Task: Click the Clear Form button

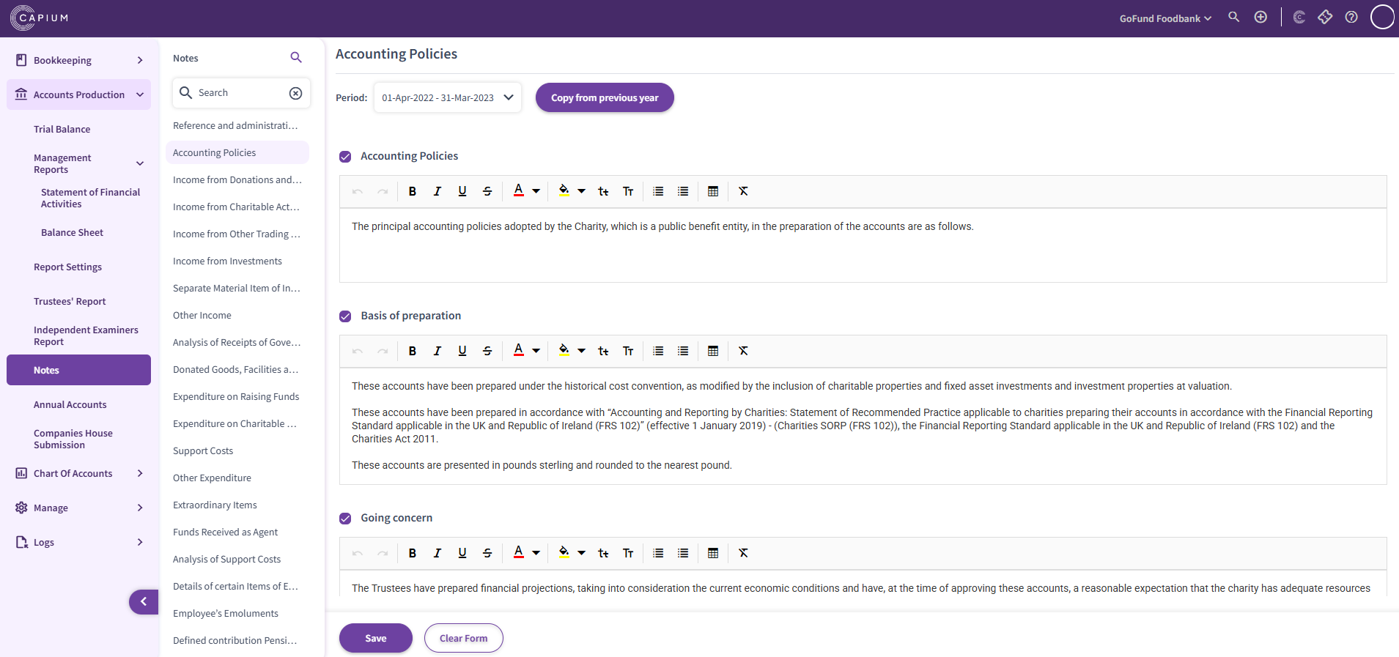Action: (x=463, y=638)
